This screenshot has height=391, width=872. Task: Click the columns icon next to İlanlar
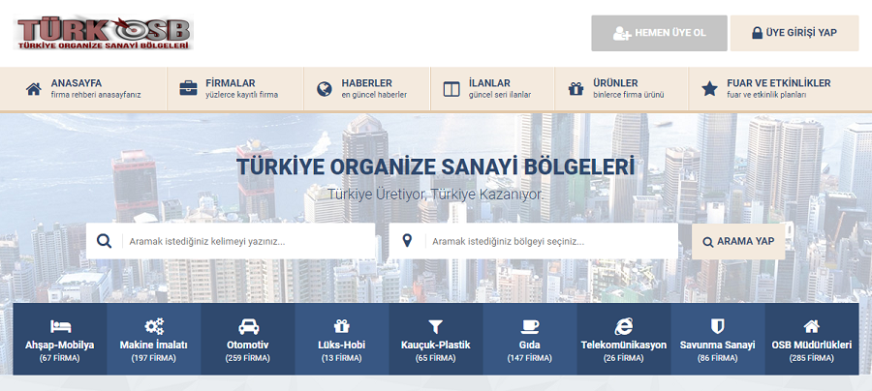pos(452,89)
